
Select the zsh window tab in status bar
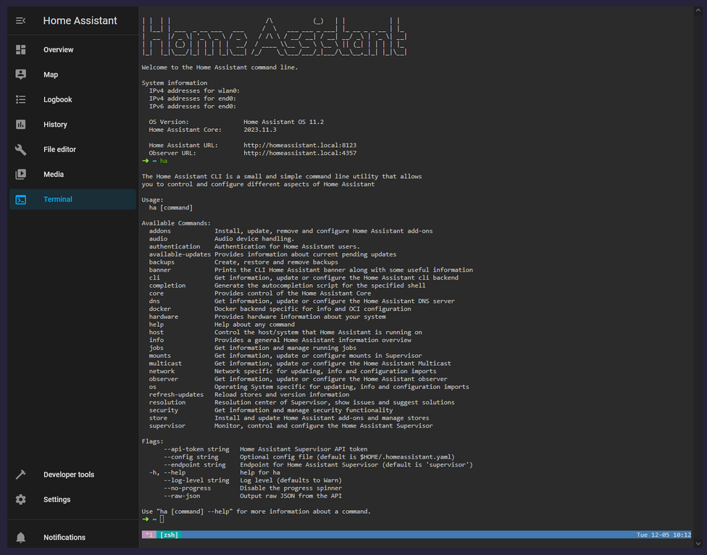coord(169,535)
